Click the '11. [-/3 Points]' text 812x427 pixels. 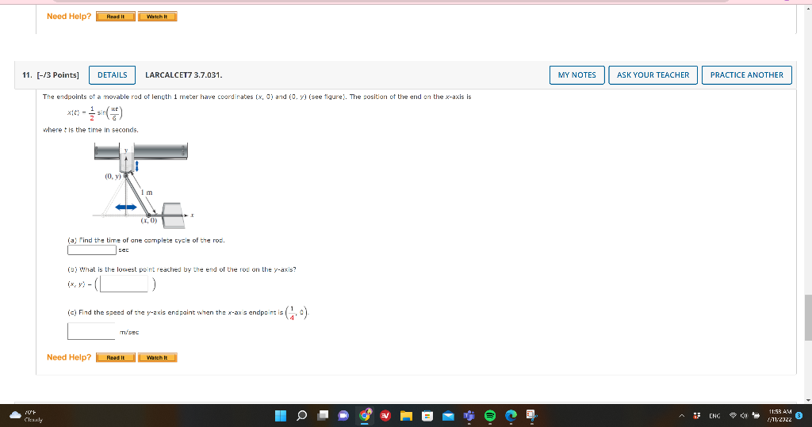51,75
